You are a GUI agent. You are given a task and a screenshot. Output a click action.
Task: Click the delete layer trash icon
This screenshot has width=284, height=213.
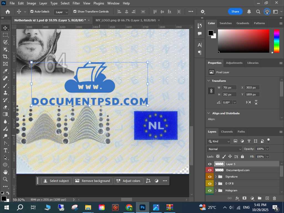(274, 198)
